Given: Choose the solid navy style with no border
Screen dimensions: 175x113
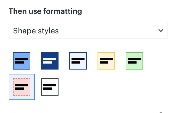Looking at the screenshot, I should [50, 61].
